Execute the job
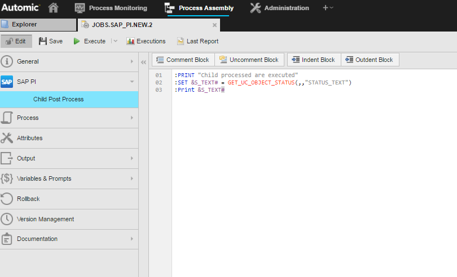The width and height of the screenshot is (457, 277). click(90, 41)
